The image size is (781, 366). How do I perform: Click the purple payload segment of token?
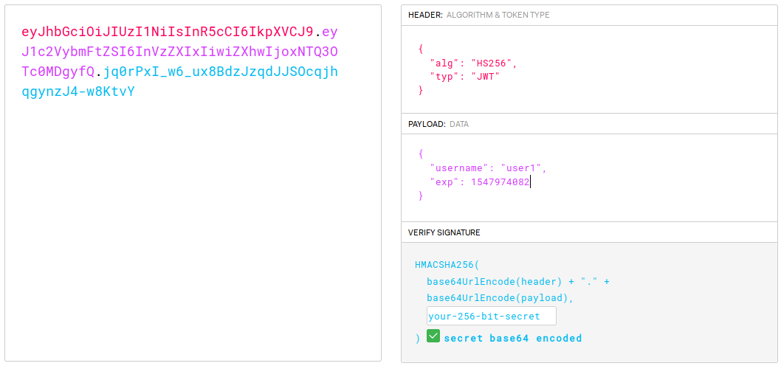(180, 52)
